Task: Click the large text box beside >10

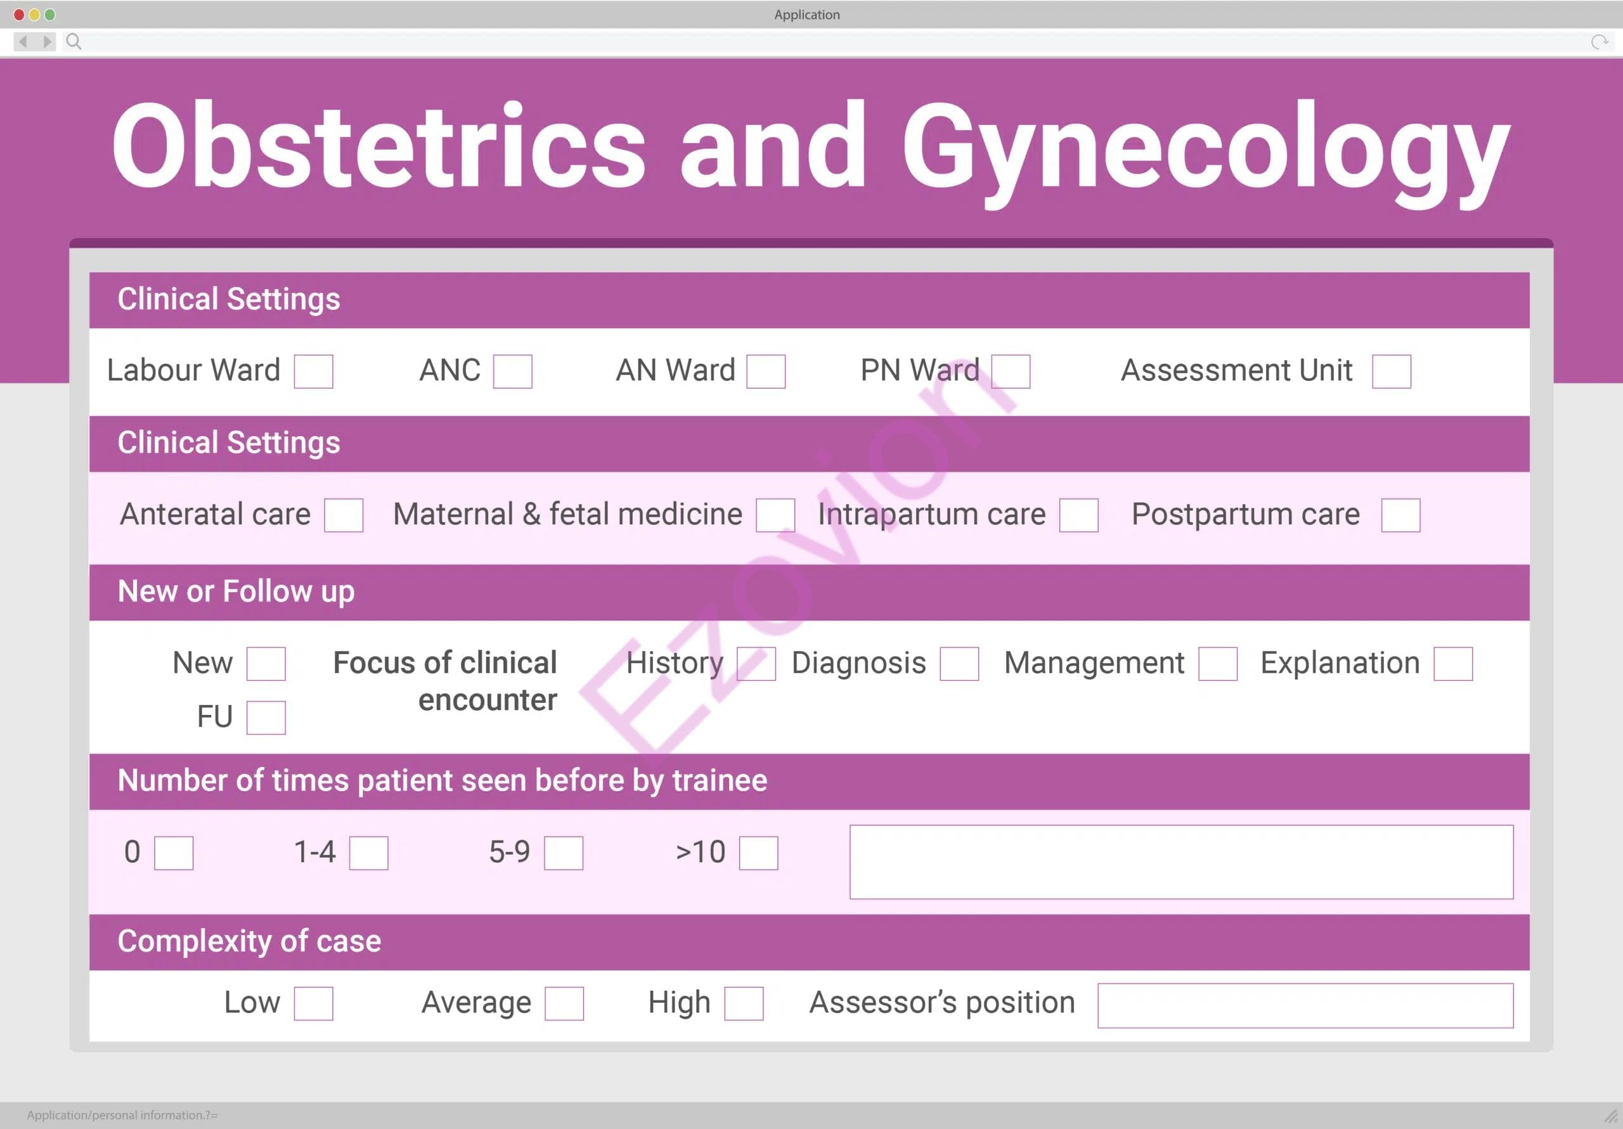Action: [x=1181, y=861]
